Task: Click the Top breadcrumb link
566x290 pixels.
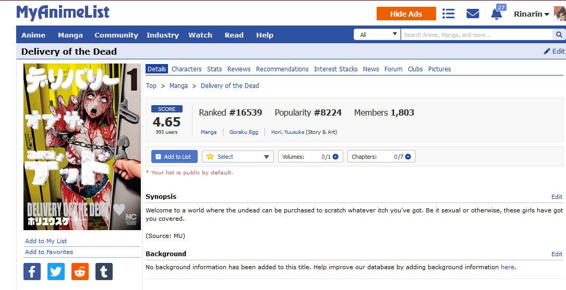Action: pyautogui.click(x=151, y=86)
